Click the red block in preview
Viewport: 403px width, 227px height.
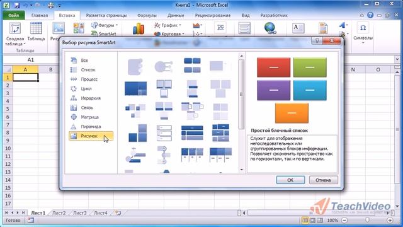pyautogui.click(x=274, y=67)
